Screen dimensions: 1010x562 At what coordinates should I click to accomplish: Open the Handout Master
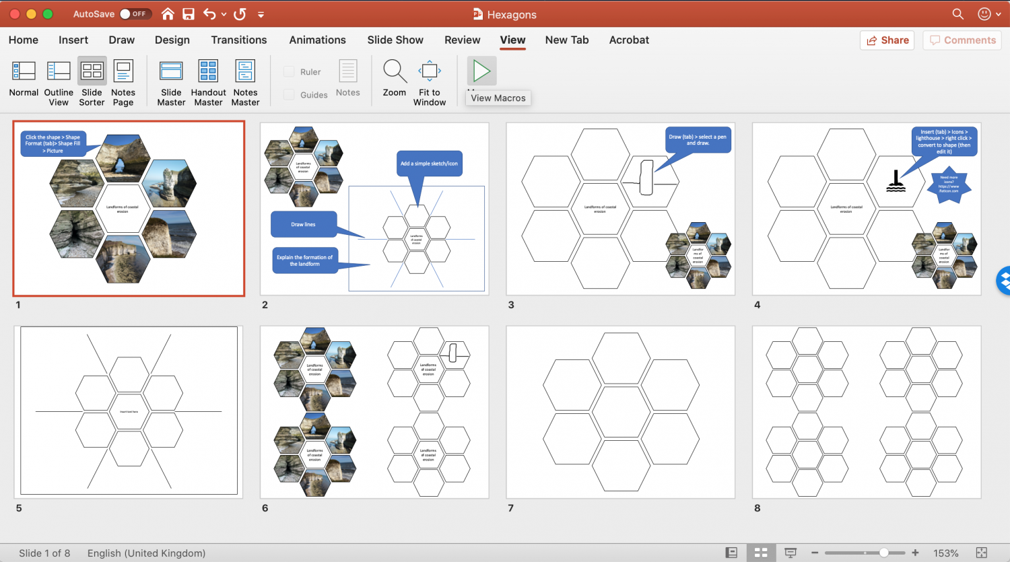click(208, 81)
